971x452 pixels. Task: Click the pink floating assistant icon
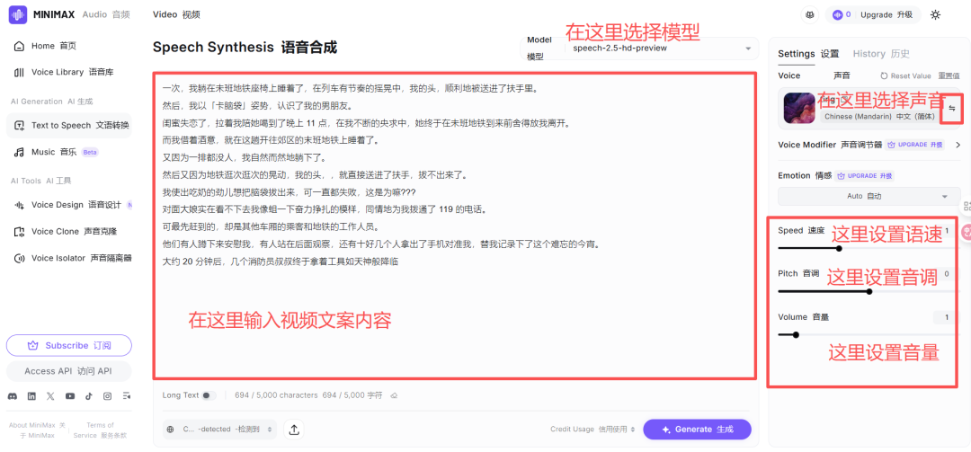(x=966, y=233)
